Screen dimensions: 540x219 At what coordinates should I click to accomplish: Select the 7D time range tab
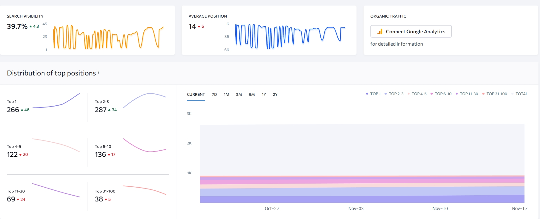coord(214,95)
